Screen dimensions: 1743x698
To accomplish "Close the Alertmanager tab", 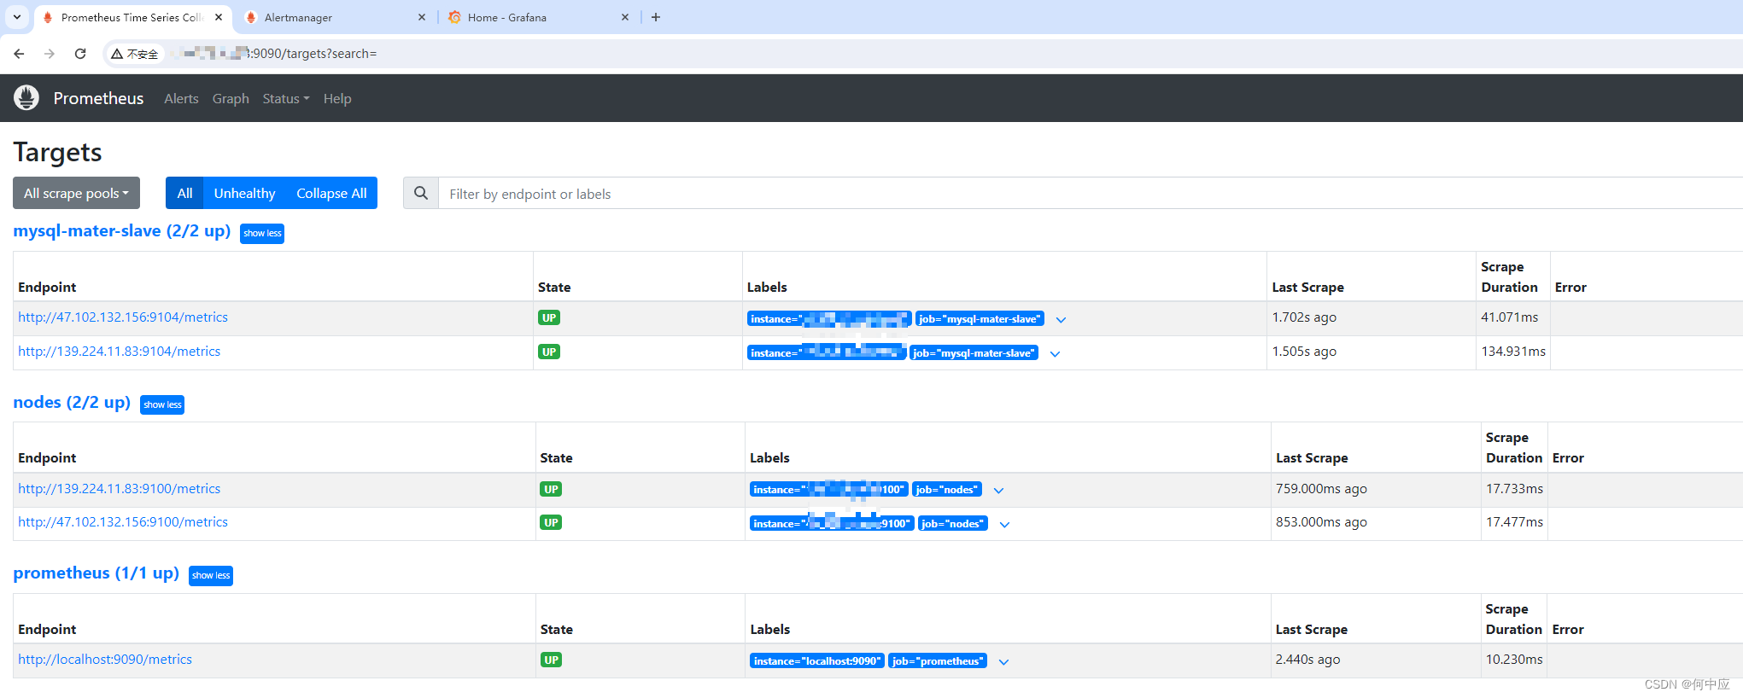I will click(x=422, y=17).
